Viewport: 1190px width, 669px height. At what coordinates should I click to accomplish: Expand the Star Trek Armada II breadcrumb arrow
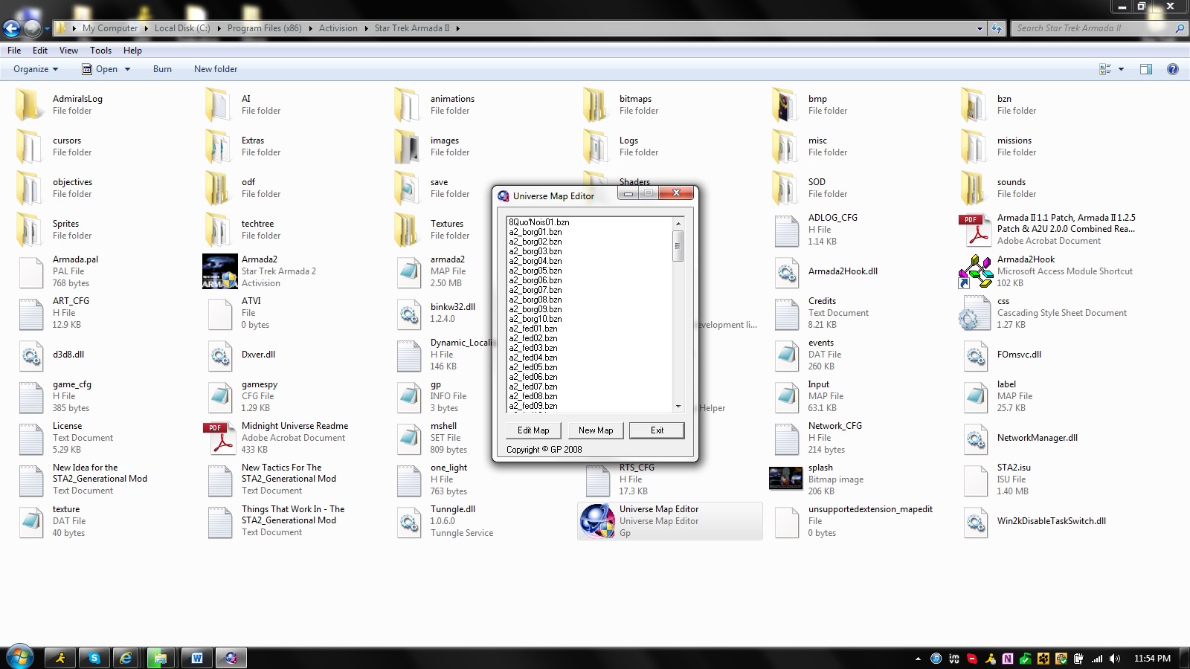458,28
